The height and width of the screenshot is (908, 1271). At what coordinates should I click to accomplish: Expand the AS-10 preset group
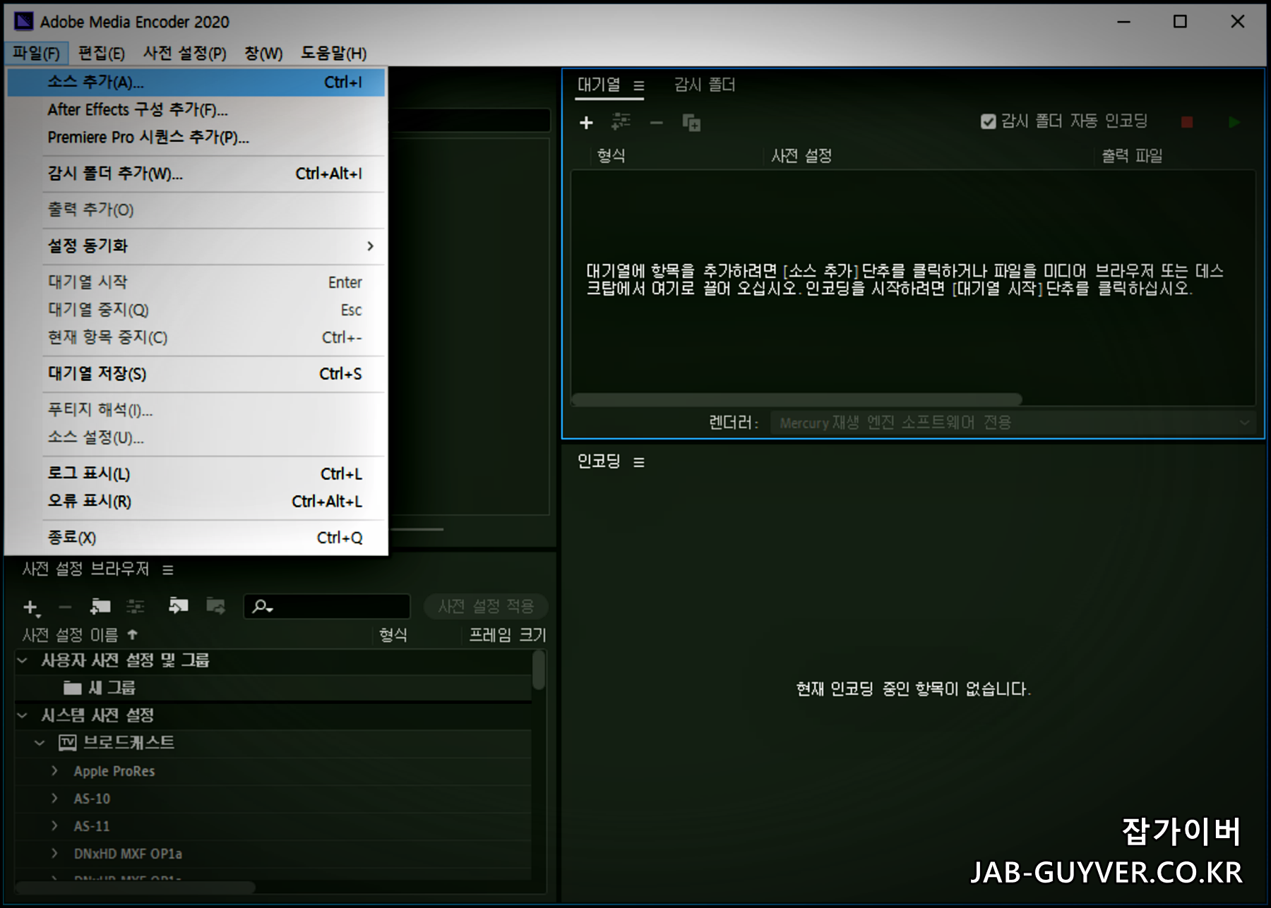(x=54, y=799)
